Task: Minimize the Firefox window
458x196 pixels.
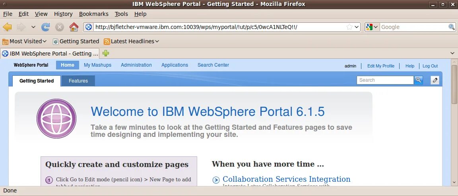Action: (x=433, y=4)
